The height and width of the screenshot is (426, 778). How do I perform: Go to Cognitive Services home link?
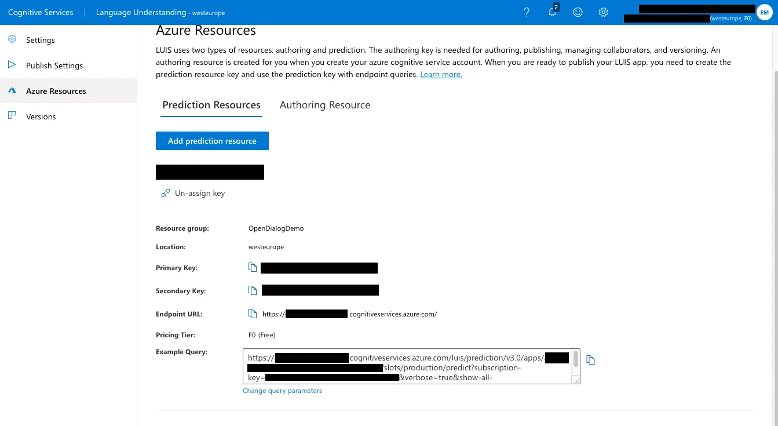click(41, 12)
